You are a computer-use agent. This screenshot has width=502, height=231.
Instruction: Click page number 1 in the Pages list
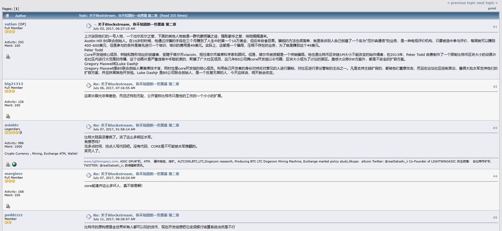coord(17,8)
